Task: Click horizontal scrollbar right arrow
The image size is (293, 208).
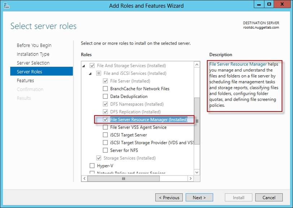Action: tap(191, 178)
